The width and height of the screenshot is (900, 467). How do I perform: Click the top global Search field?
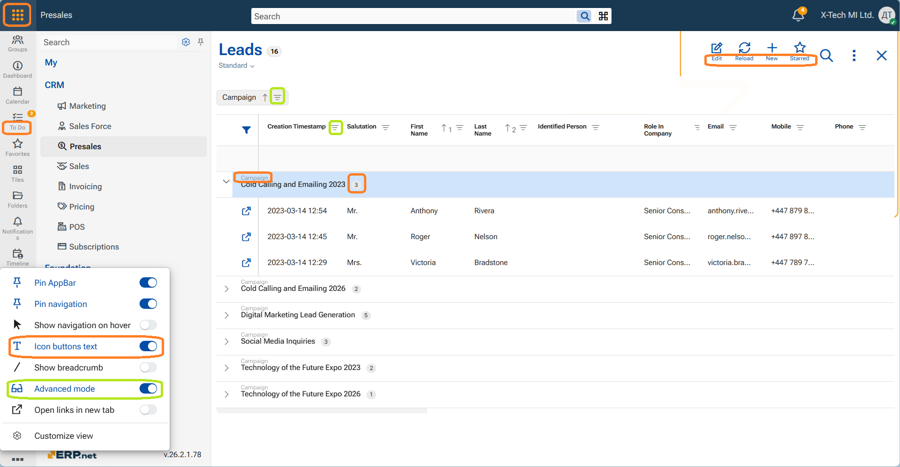[413, 16]
